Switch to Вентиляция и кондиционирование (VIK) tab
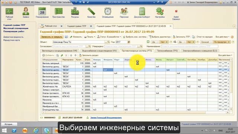The width and height of the screenshot is (238, 134). (59, 51)
